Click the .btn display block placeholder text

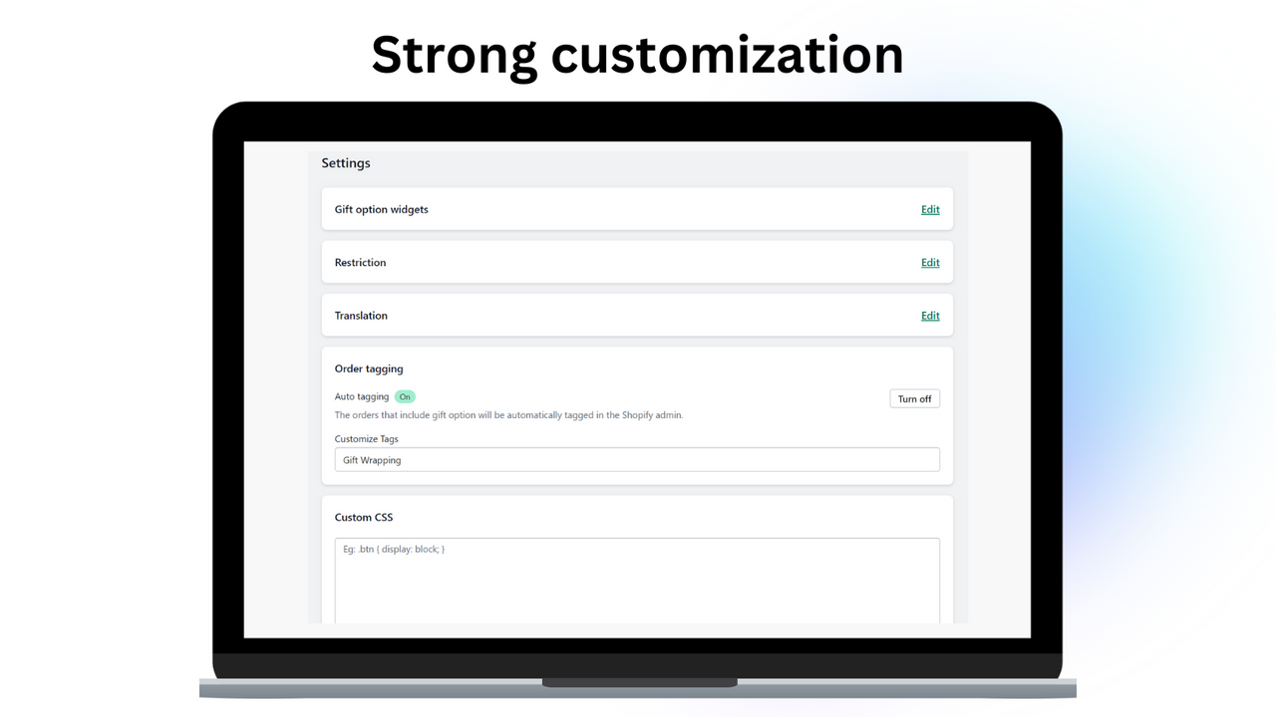click(x=394, y=549)
